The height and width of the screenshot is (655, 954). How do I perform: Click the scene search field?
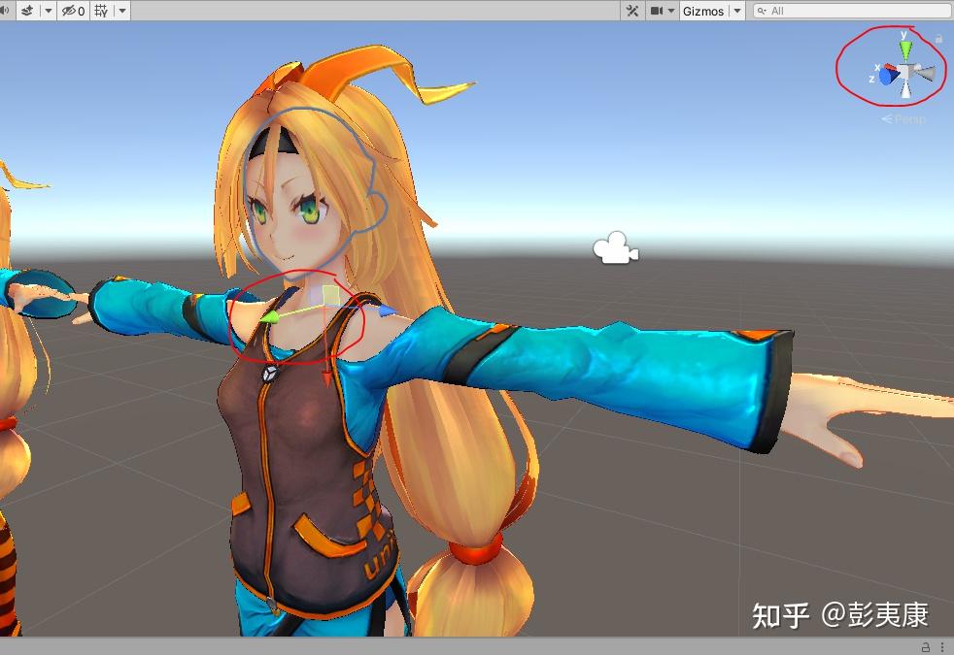[x=852, y=11]
